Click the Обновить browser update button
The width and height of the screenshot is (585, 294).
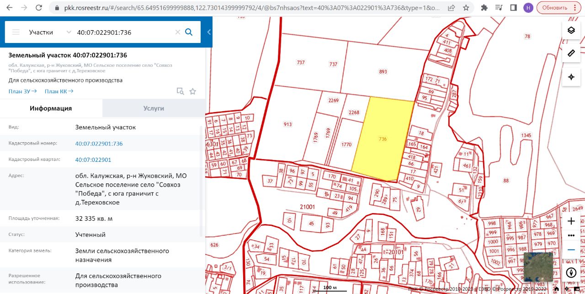click(x=559, y=8)
